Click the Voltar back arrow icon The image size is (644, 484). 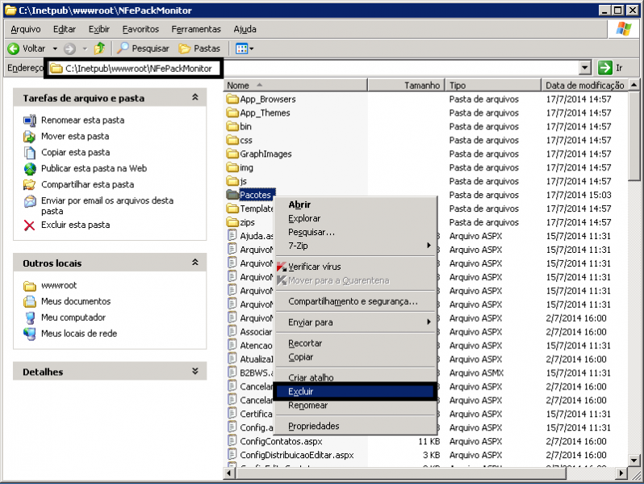click(13, 48)
